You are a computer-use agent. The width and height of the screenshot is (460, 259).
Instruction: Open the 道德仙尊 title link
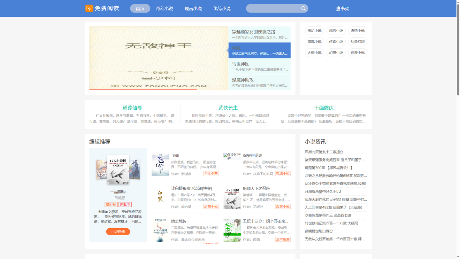(132, 108)
